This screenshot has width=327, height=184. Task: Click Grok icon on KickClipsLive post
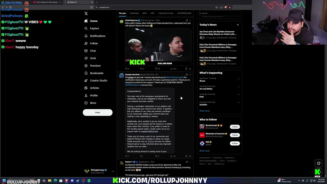(186, 20)
